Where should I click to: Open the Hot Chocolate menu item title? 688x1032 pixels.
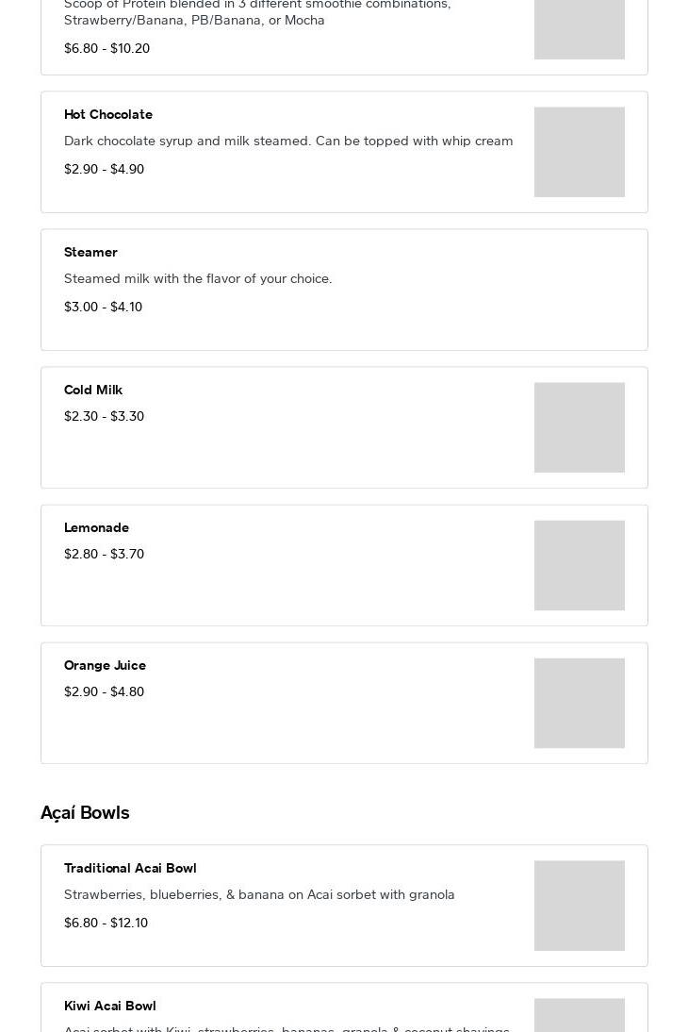[x=108, y=114]
